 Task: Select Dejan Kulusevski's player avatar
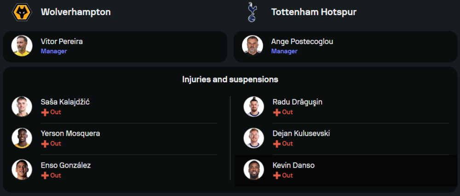(x=253, y=138)
